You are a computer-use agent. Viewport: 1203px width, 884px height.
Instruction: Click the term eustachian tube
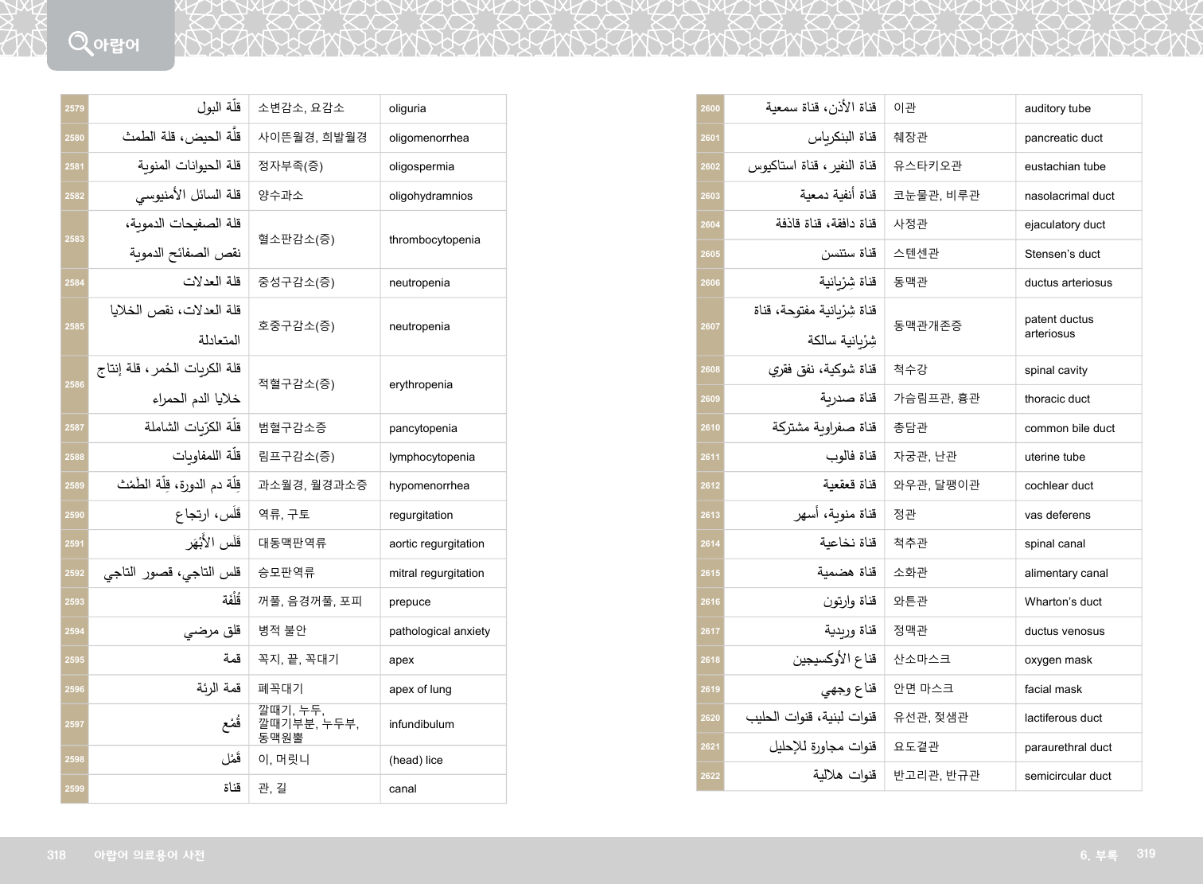(1065, 166)
